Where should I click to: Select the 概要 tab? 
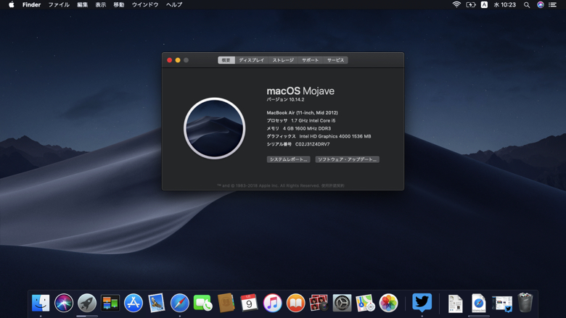[226, 60]
